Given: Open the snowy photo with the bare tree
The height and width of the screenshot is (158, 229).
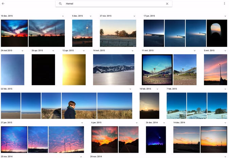Looking at the screenshot, I should (x=197, y=106).
